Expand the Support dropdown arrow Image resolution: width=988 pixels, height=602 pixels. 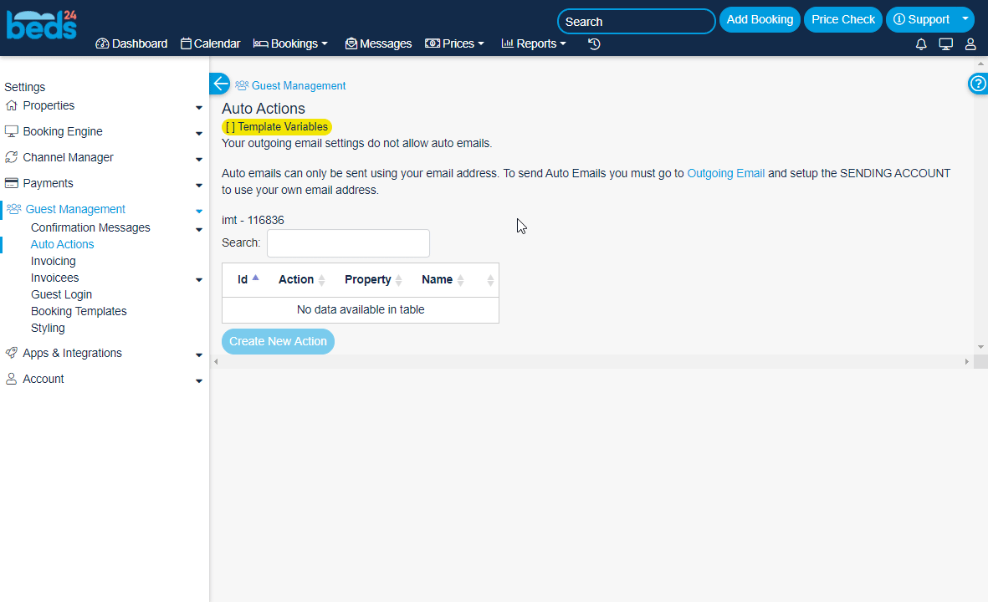[x=965, y=19]
